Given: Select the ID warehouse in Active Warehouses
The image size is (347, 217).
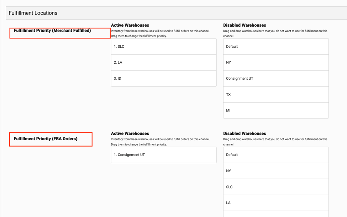Looking at the screenshot, I should click(164, 78).
